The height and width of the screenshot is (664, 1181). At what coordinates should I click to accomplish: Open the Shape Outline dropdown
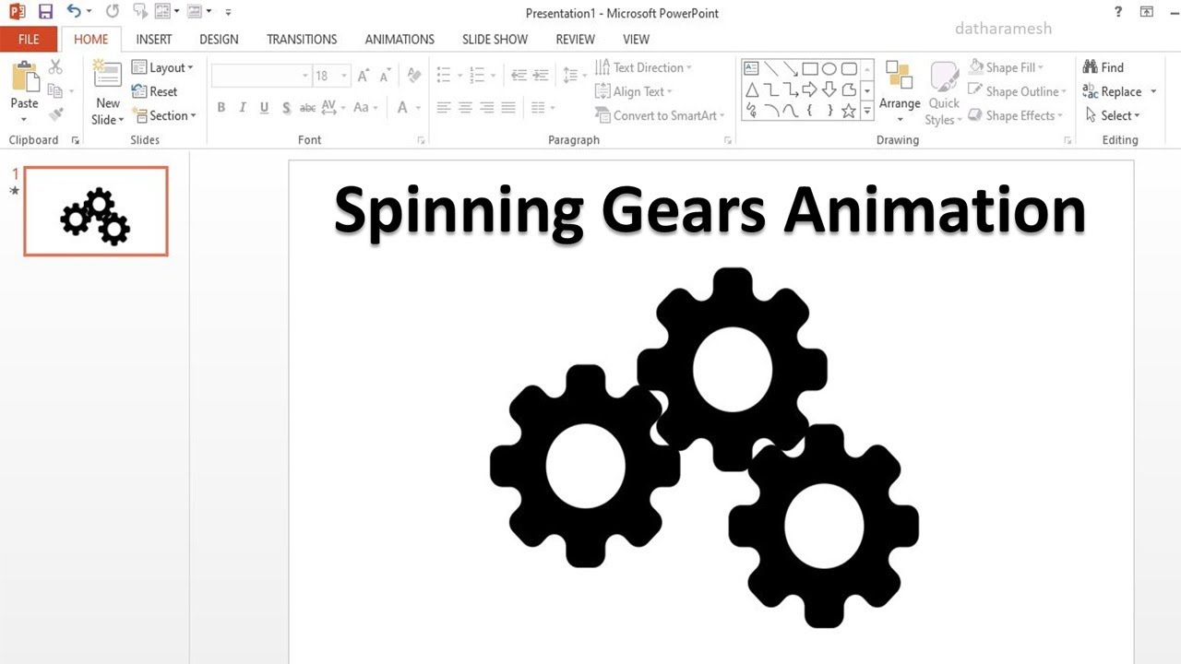(1017, 91)
